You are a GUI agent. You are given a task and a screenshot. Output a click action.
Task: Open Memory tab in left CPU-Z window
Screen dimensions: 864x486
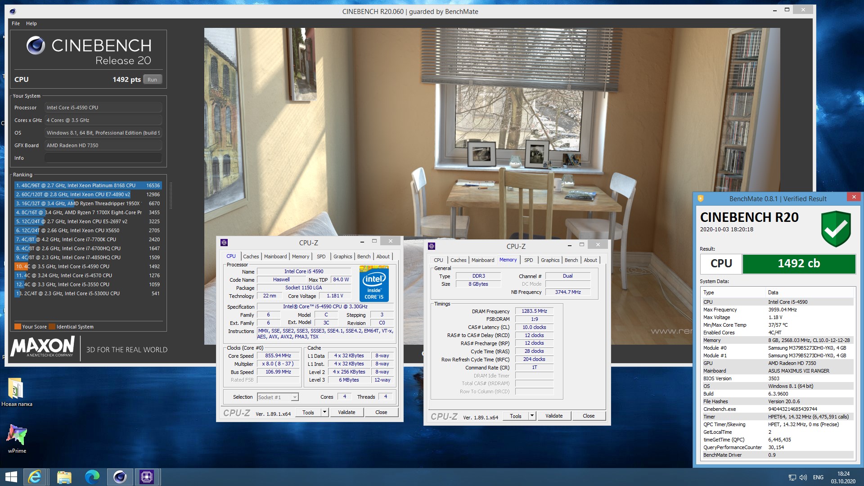pyautogui.click(x=301, y=256)
